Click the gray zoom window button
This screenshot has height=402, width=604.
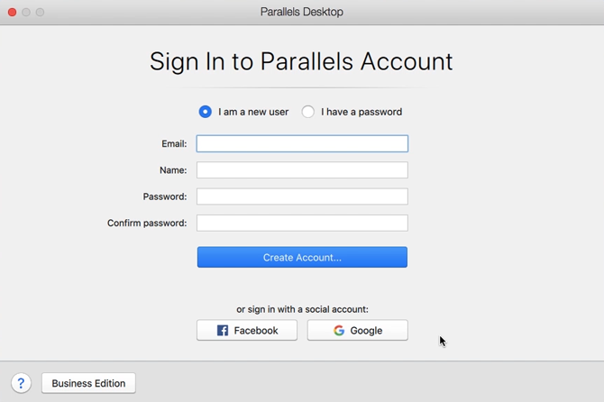[x=40, y=13]
